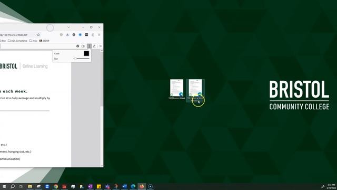
Task: Open Microsoft Word from the taskbar
Action: click(x=125, y=186)
